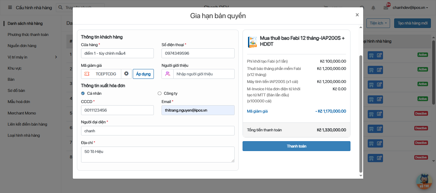436x193 pixels.
Task: Open the Tiện ích dropdown
Action: (378, 23)
